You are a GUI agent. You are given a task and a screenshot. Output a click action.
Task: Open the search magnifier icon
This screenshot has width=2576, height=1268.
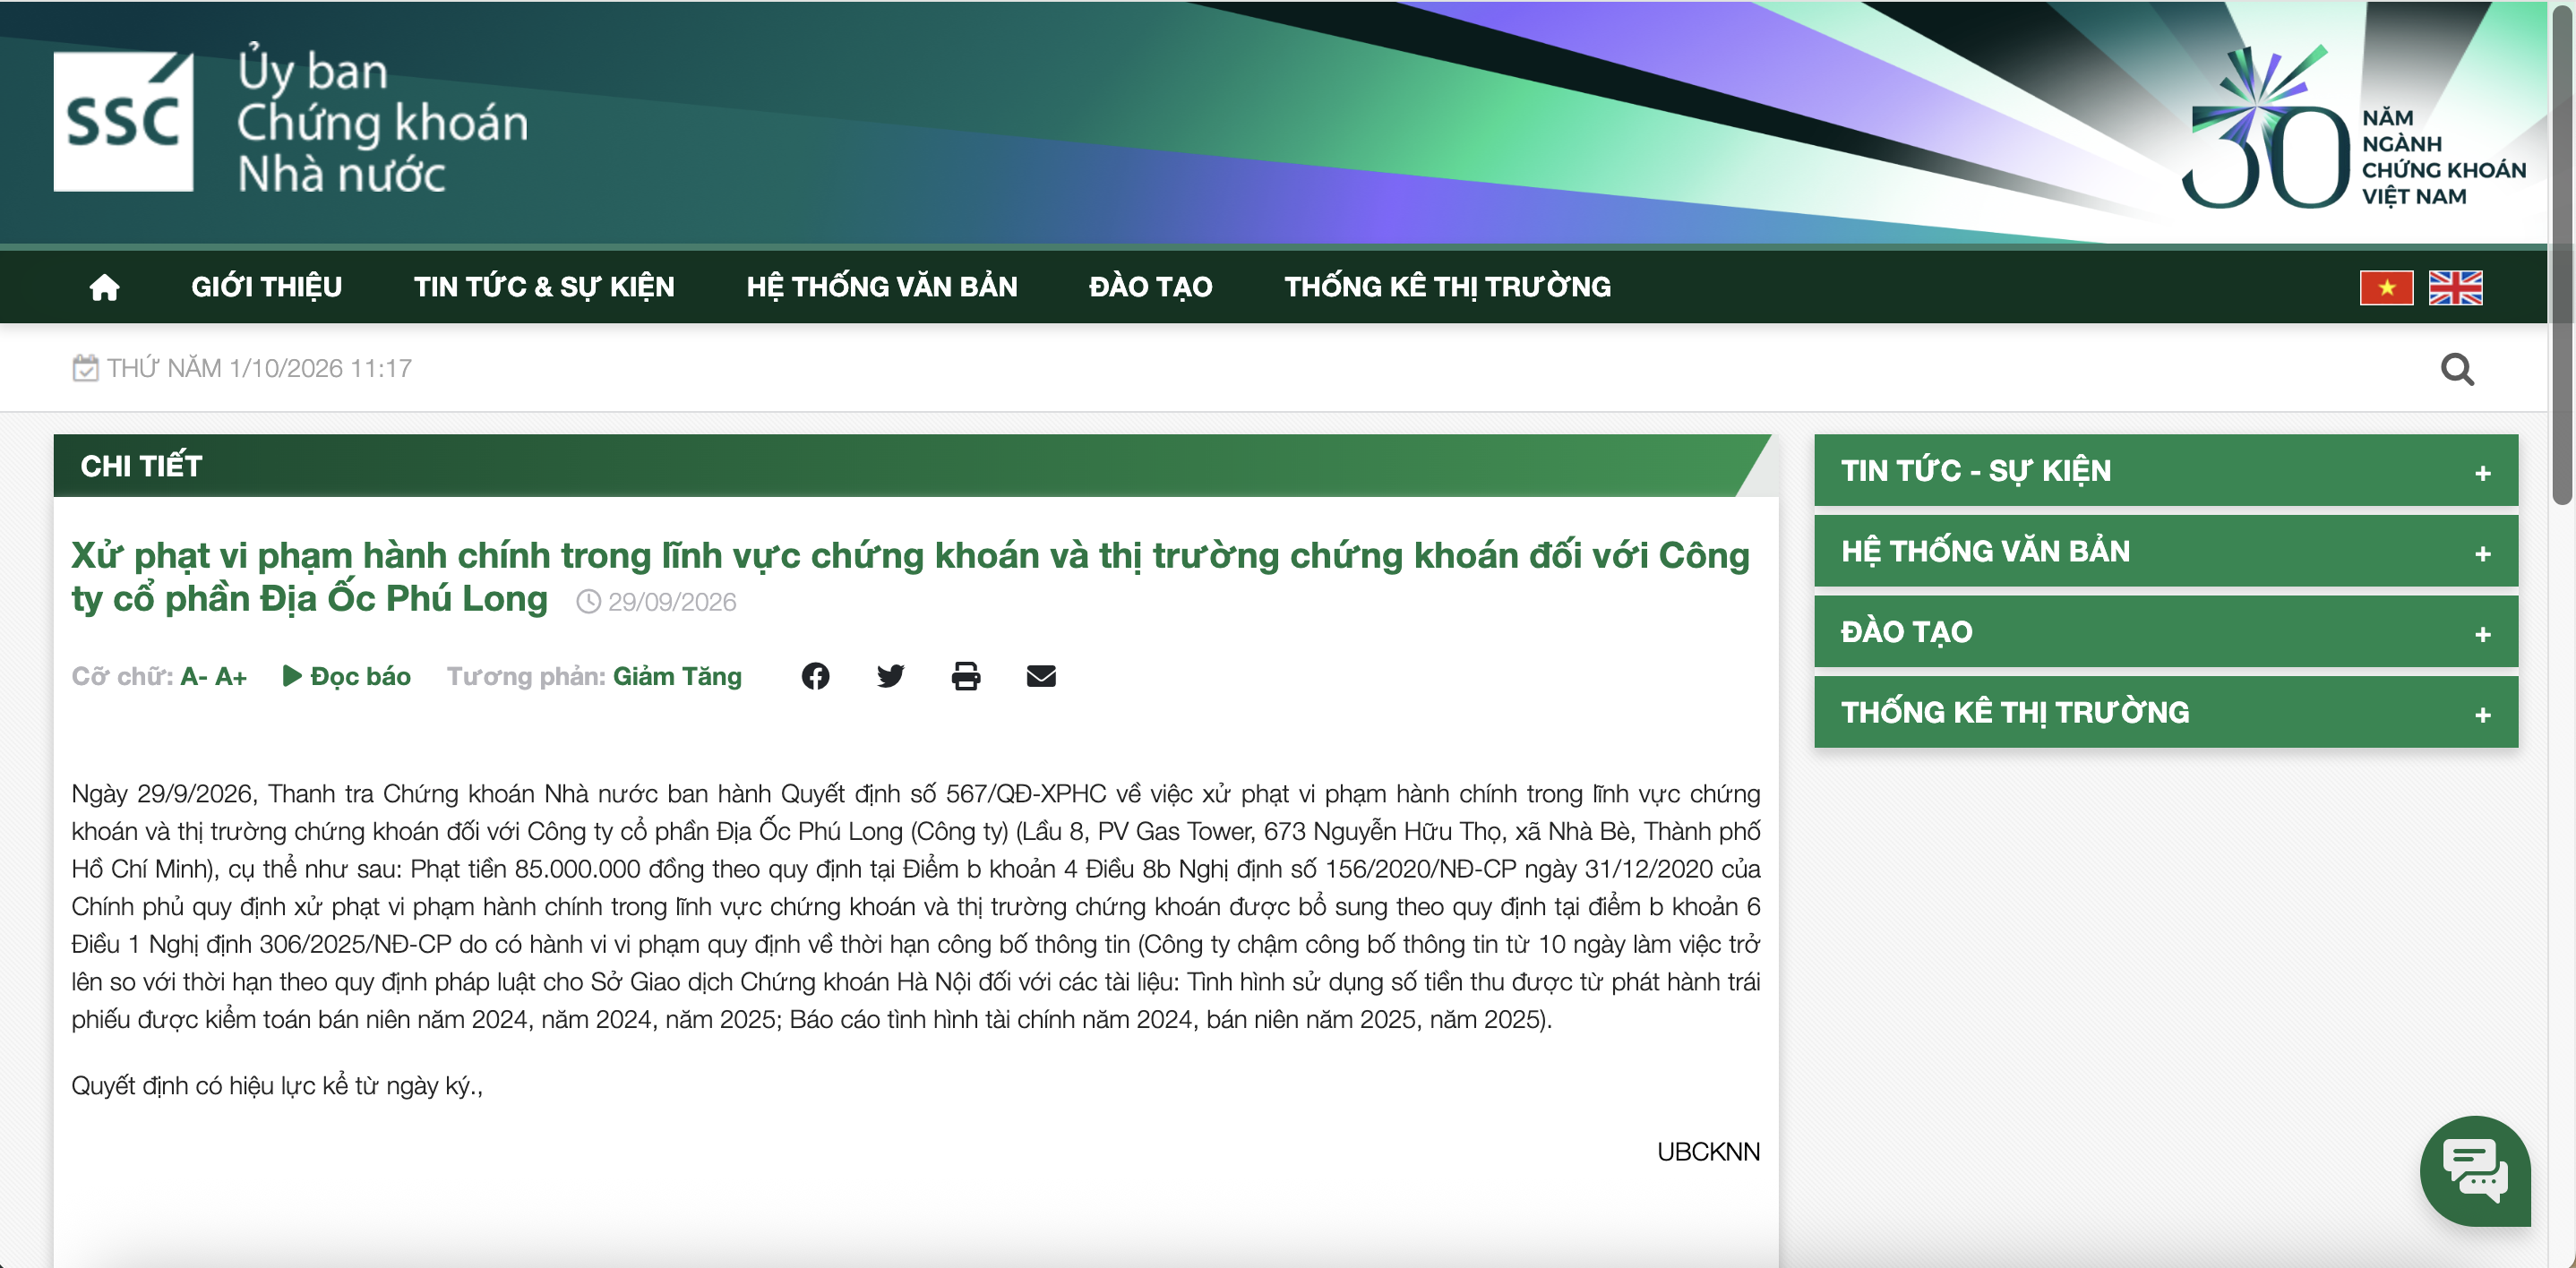point(2457,369)
